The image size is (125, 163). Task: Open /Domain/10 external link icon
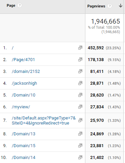pos(80,95)
